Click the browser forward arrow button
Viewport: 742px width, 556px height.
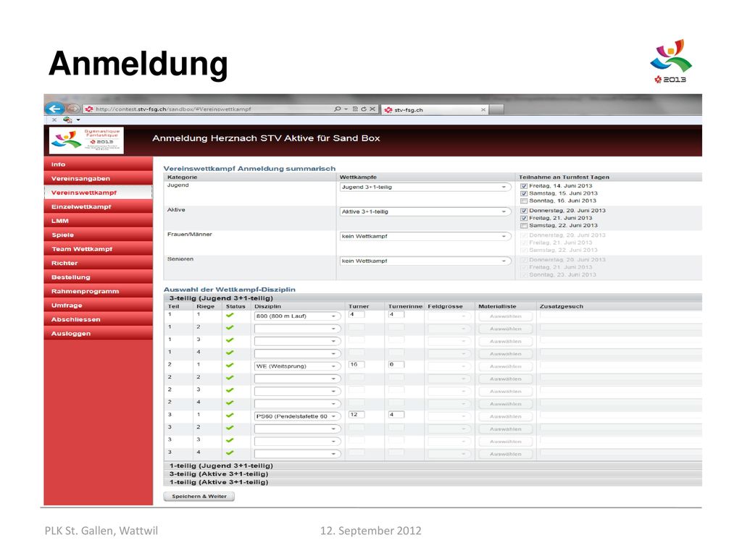coord(72,109)
